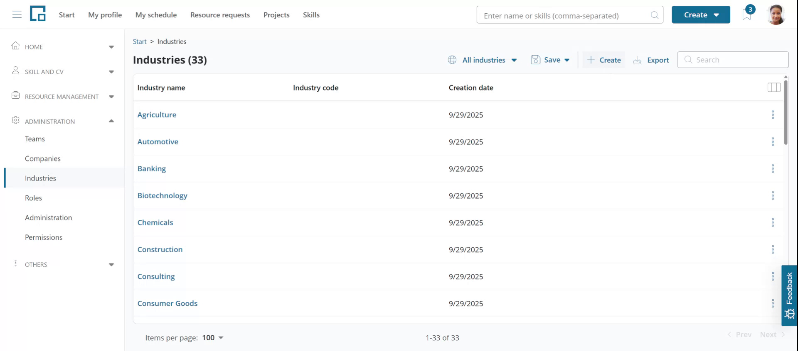Open the user profile avatar
Viewport: 798px width, 351px height.
(776, 15)
